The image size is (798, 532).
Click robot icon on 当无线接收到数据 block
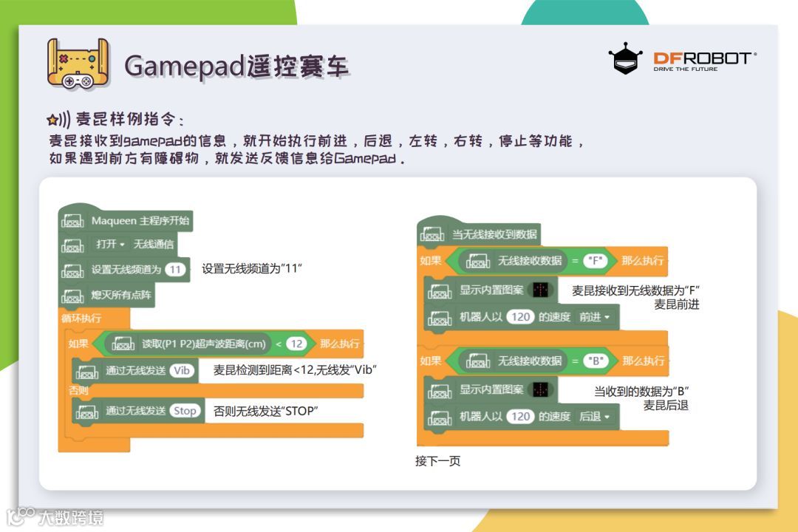coord(432,235)
